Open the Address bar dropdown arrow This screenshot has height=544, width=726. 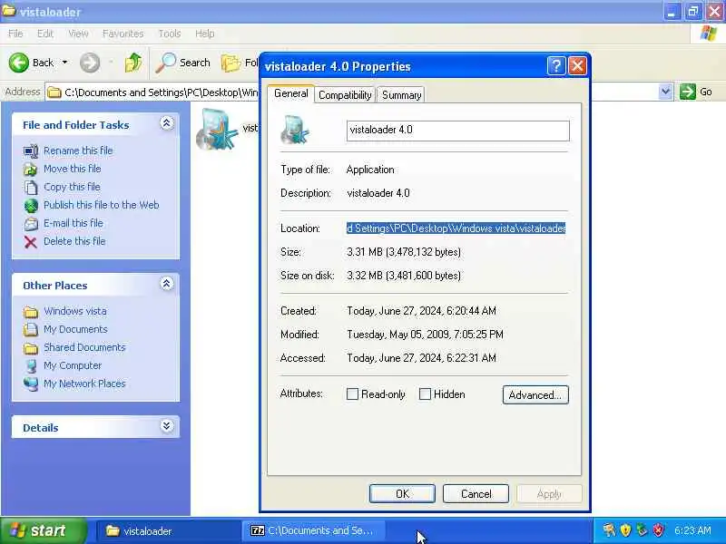tap(665, 92)
